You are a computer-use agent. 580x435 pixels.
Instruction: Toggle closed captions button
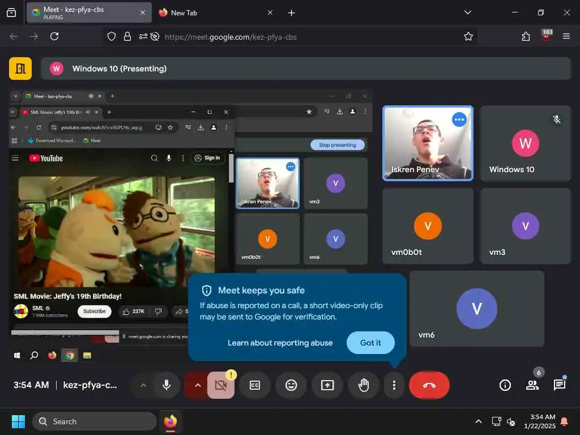pos(255,385)
